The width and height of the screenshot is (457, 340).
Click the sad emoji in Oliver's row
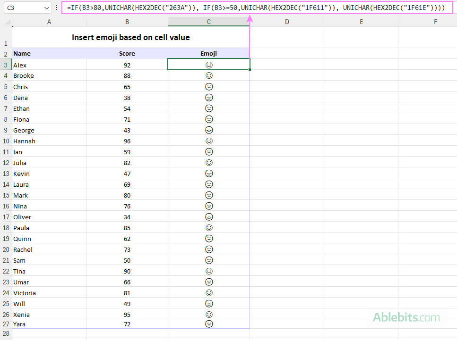(x=208, y=216)
